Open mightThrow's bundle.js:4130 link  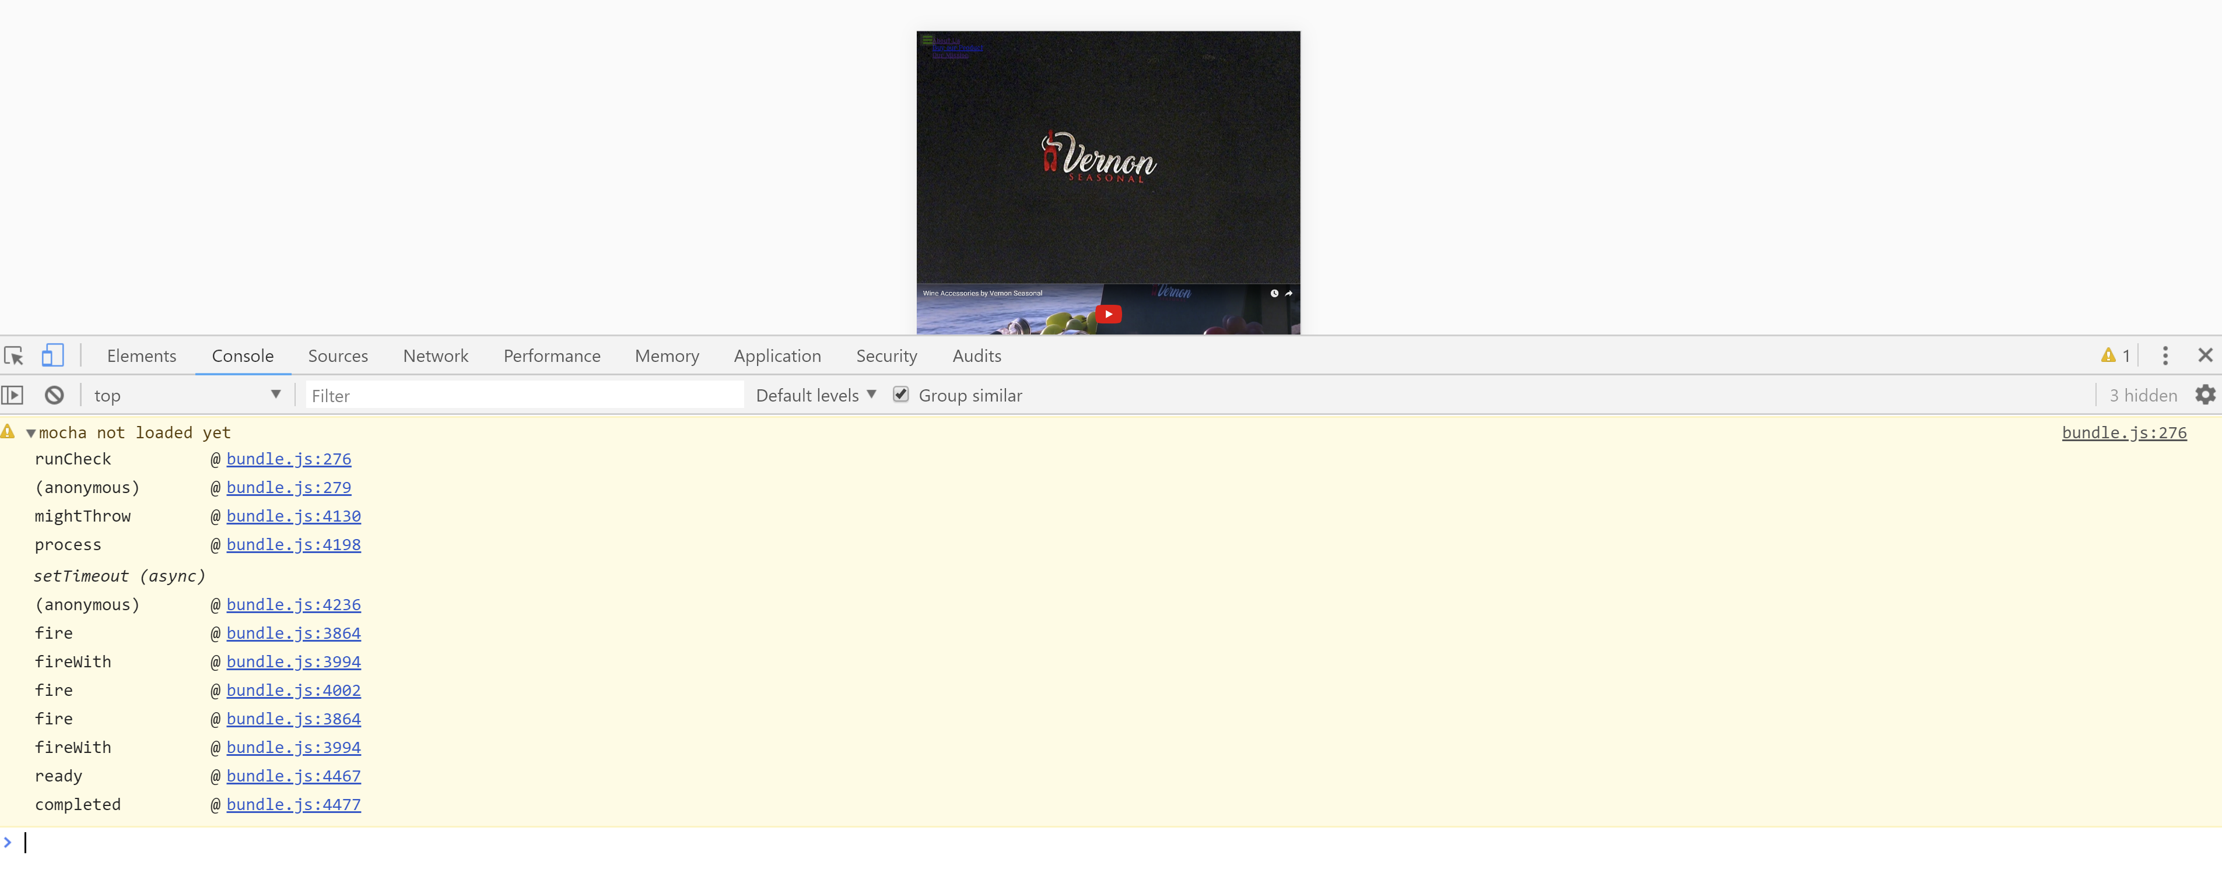[293, 516]
